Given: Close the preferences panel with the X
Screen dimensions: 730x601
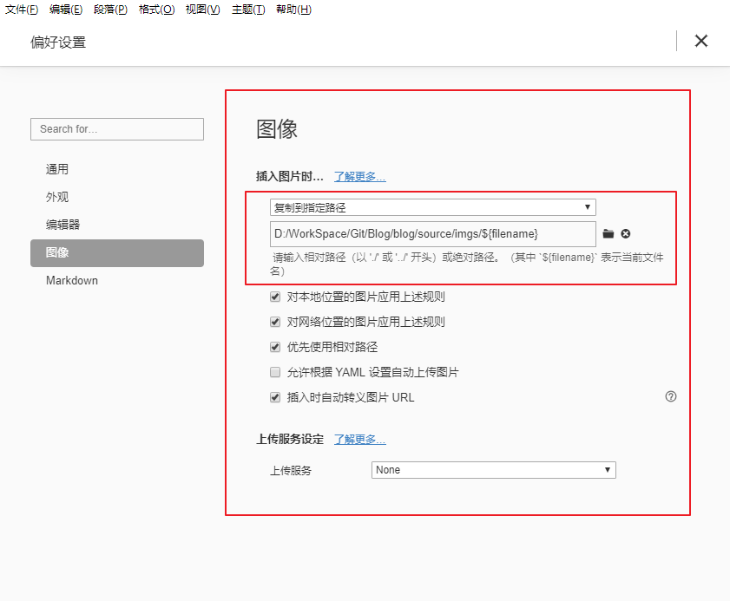Looking at the screenshot, I should pyautogui.click(x=701, y=41).
